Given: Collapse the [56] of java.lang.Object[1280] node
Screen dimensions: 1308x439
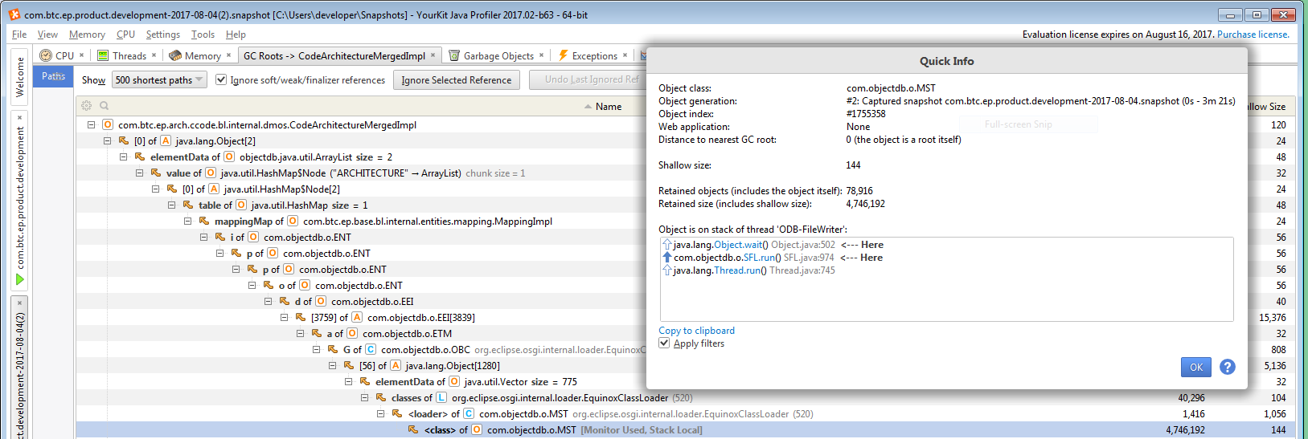Looking at the screenshot, I should pos(332,365).
